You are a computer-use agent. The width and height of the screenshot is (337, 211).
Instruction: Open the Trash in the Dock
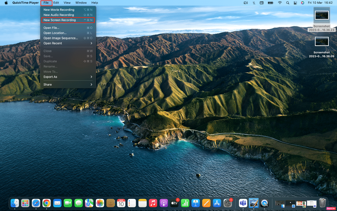click(323, 203)
